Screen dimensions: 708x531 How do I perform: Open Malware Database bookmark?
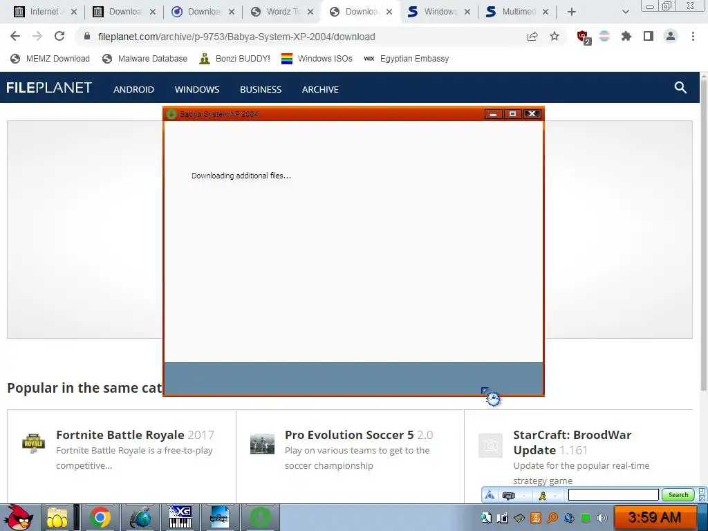pyautogui.click(x=145, y=59)
